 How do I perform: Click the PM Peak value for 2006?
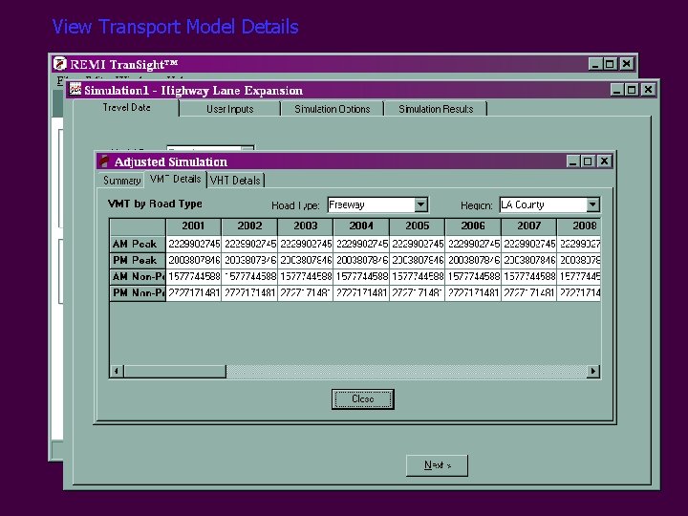tap(473, 260)
